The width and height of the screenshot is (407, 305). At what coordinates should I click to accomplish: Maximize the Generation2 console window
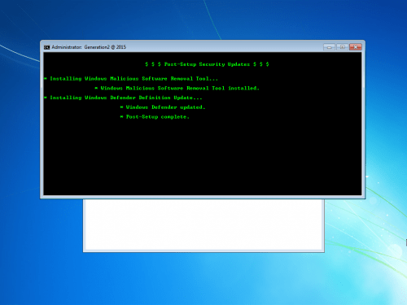click(x=343, y=47)
